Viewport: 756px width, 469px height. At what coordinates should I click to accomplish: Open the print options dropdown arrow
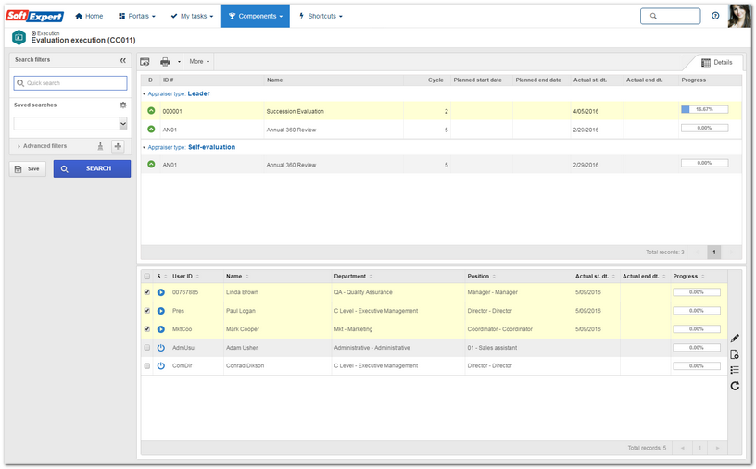click(179, 62)
